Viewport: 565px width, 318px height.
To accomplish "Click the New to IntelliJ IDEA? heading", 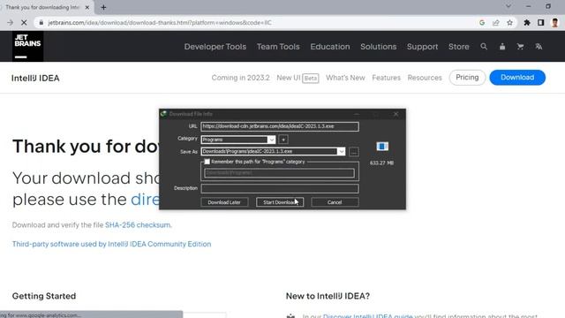I will tap(328, 296).
